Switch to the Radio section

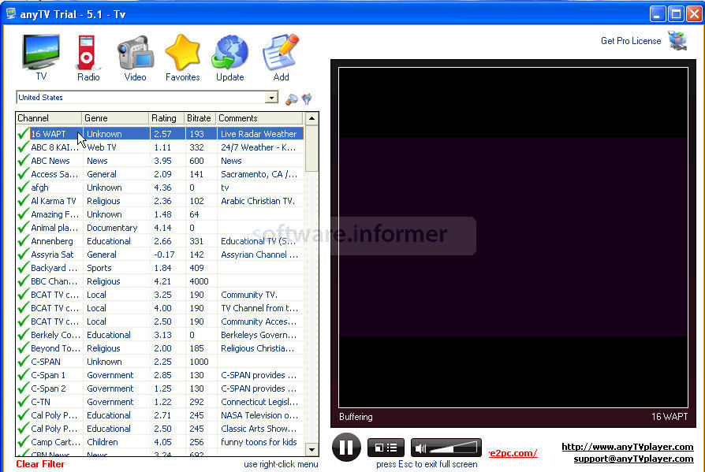click(88, 58)
